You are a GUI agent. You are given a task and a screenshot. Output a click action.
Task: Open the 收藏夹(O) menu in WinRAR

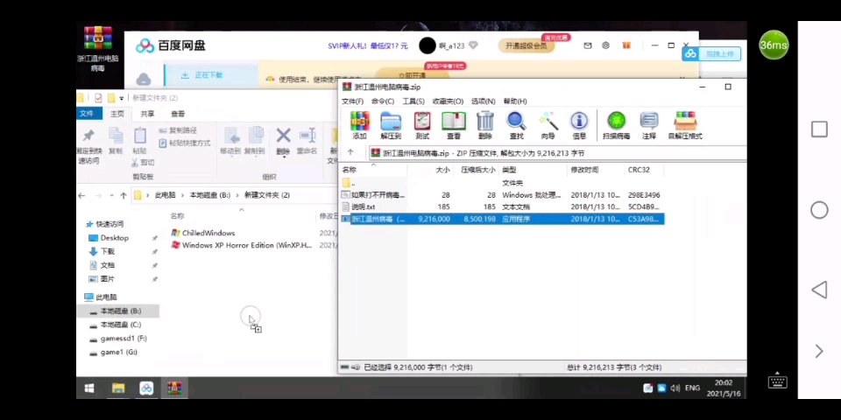coord(448,101)
